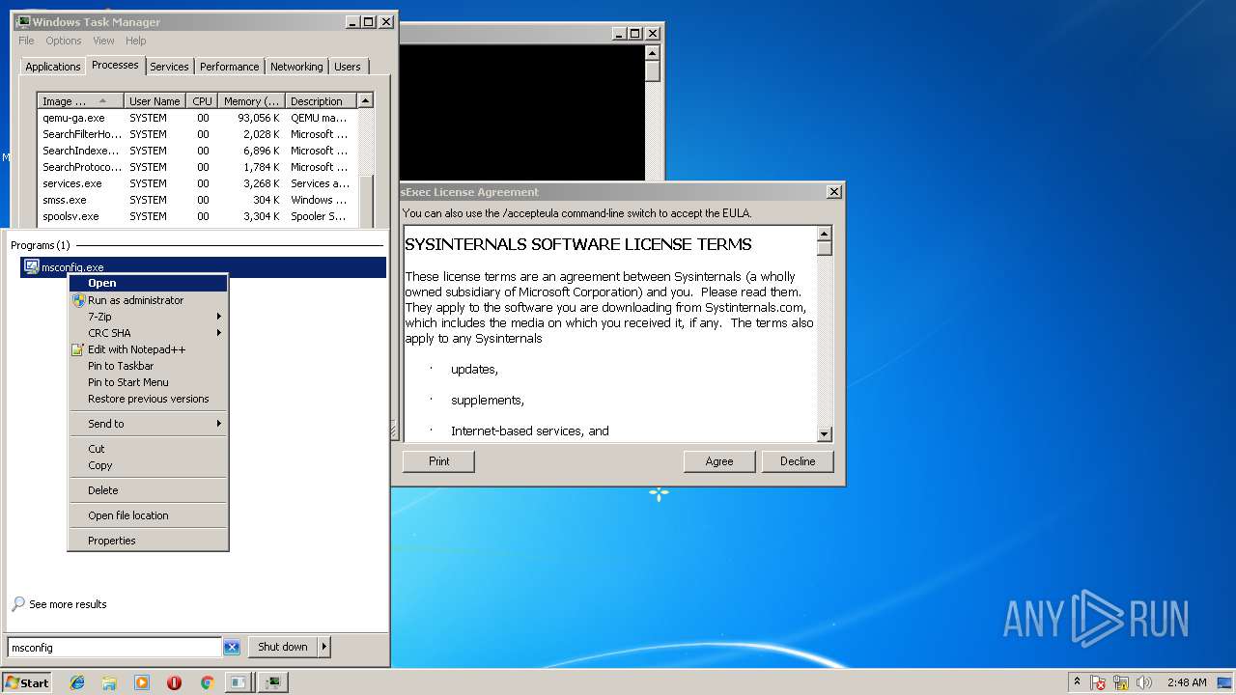Choose Delete from the context menu
This screenshot has height=695, width=1236.
click(148, 490)
